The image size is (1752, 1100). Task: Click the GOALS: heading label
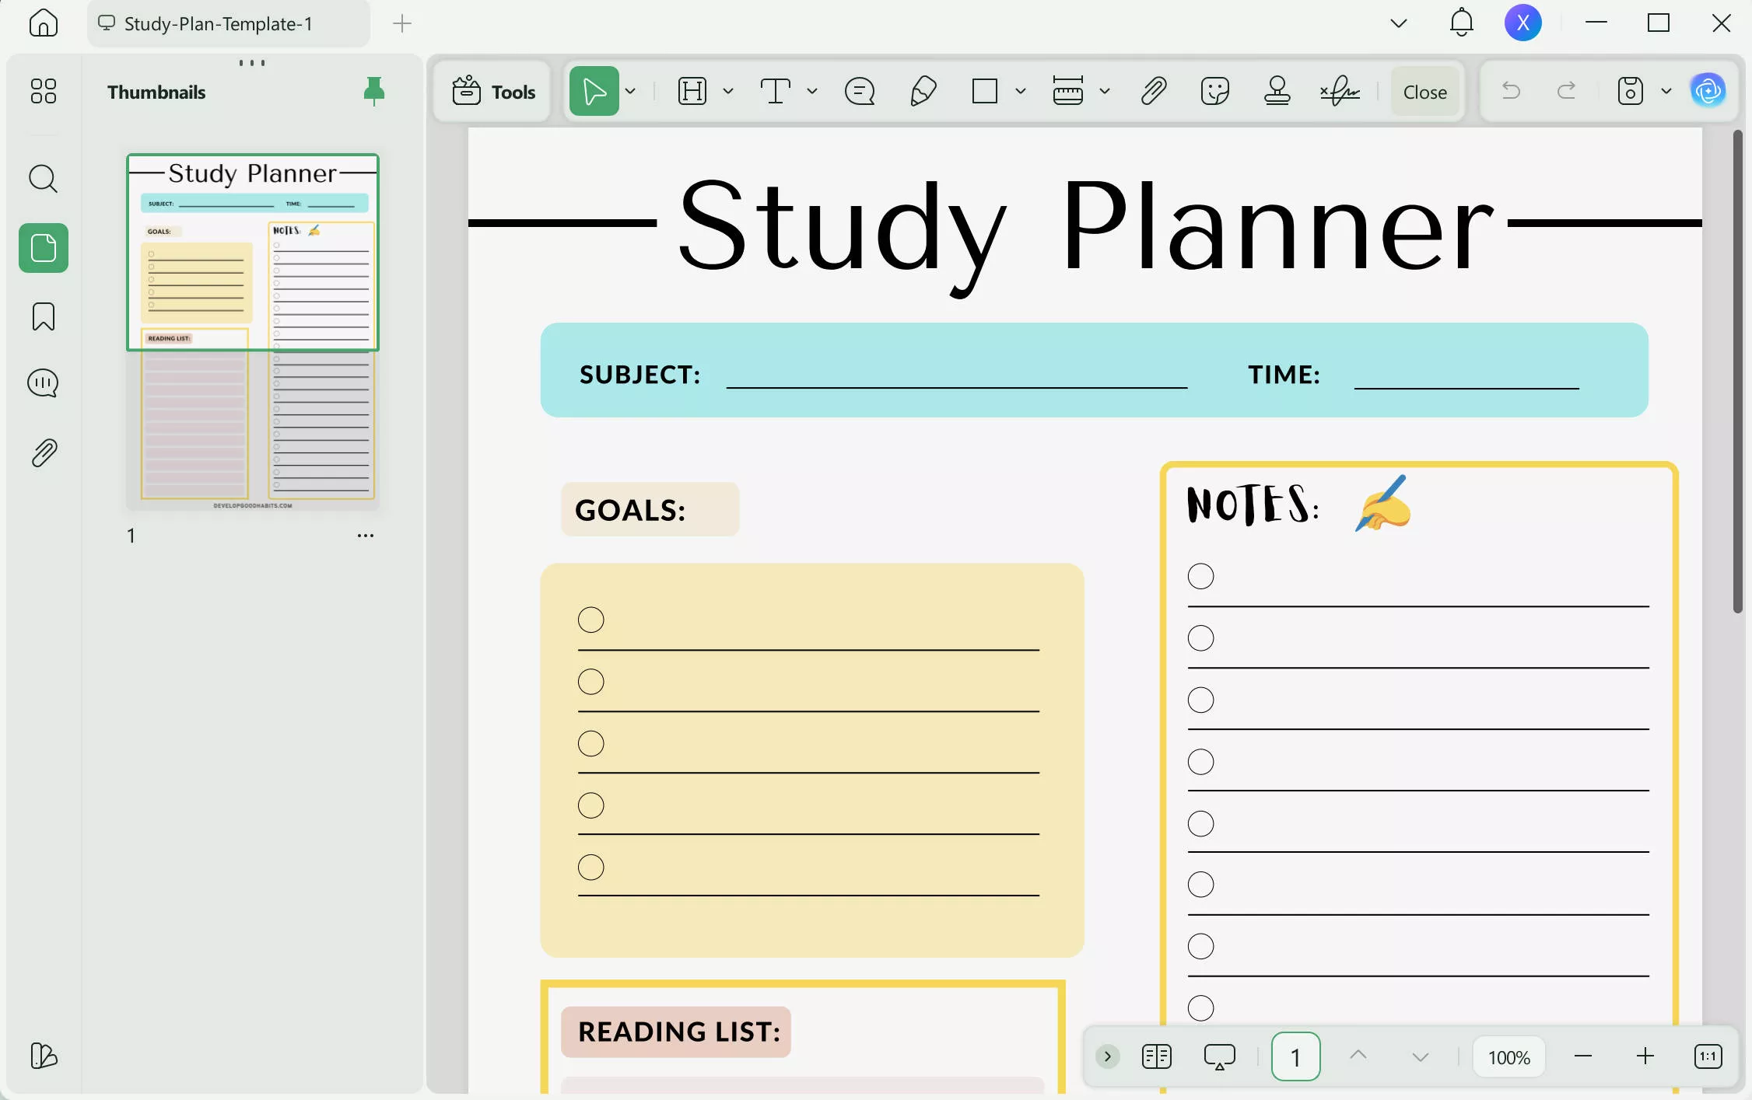[630, 510]
